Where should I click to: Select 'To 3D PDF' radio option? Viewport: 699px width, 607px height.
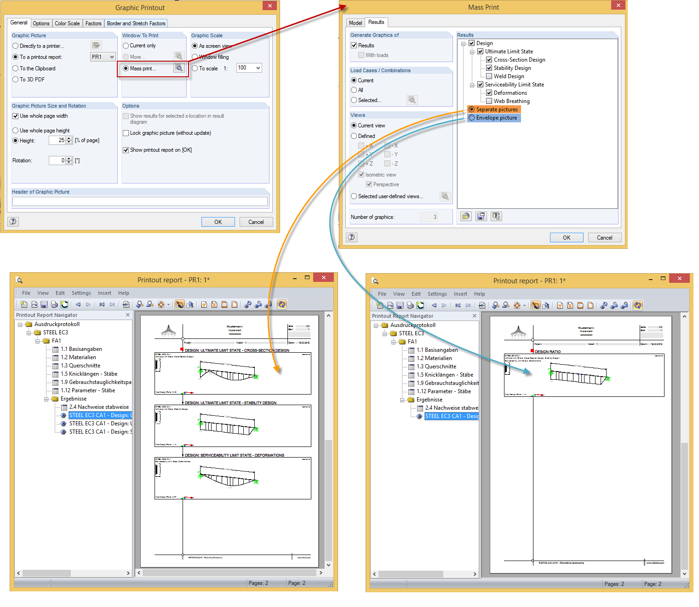point(16,80)
